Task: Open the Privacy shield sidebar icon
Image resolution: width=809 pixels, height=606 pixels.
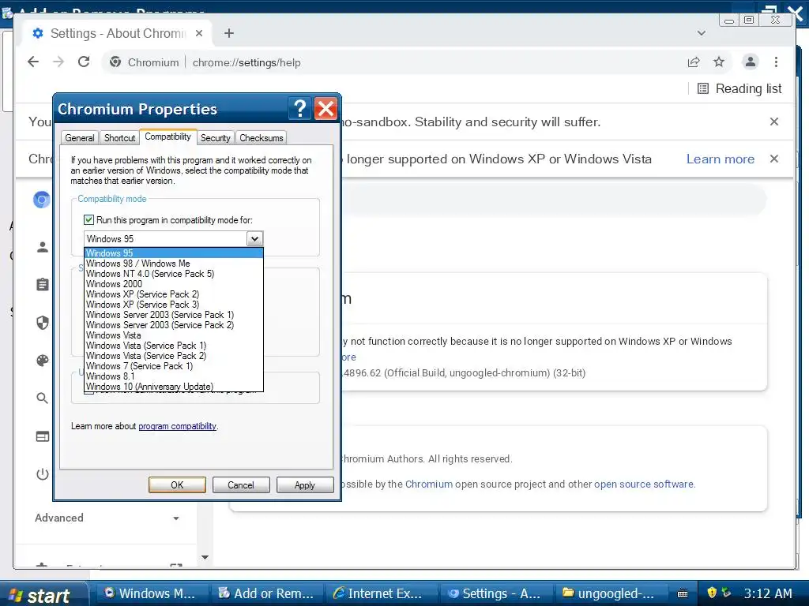Action: click(43, 323)
